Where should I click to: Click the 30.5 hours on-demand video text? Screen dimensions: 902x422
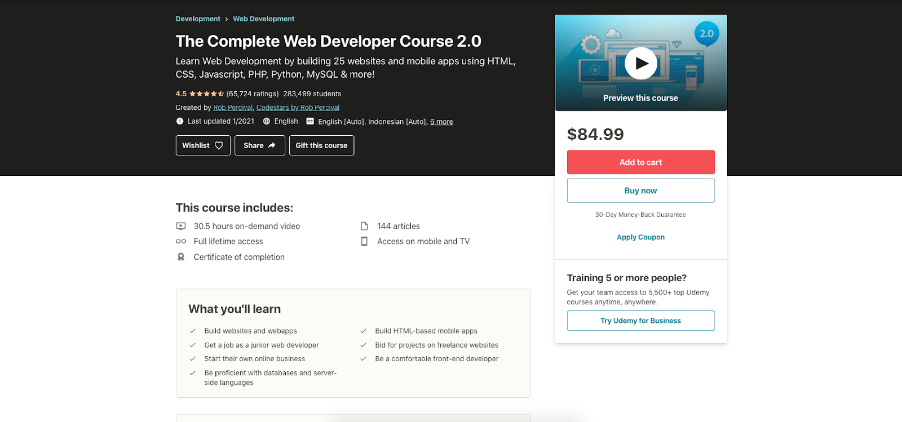(x=247, y=226)
